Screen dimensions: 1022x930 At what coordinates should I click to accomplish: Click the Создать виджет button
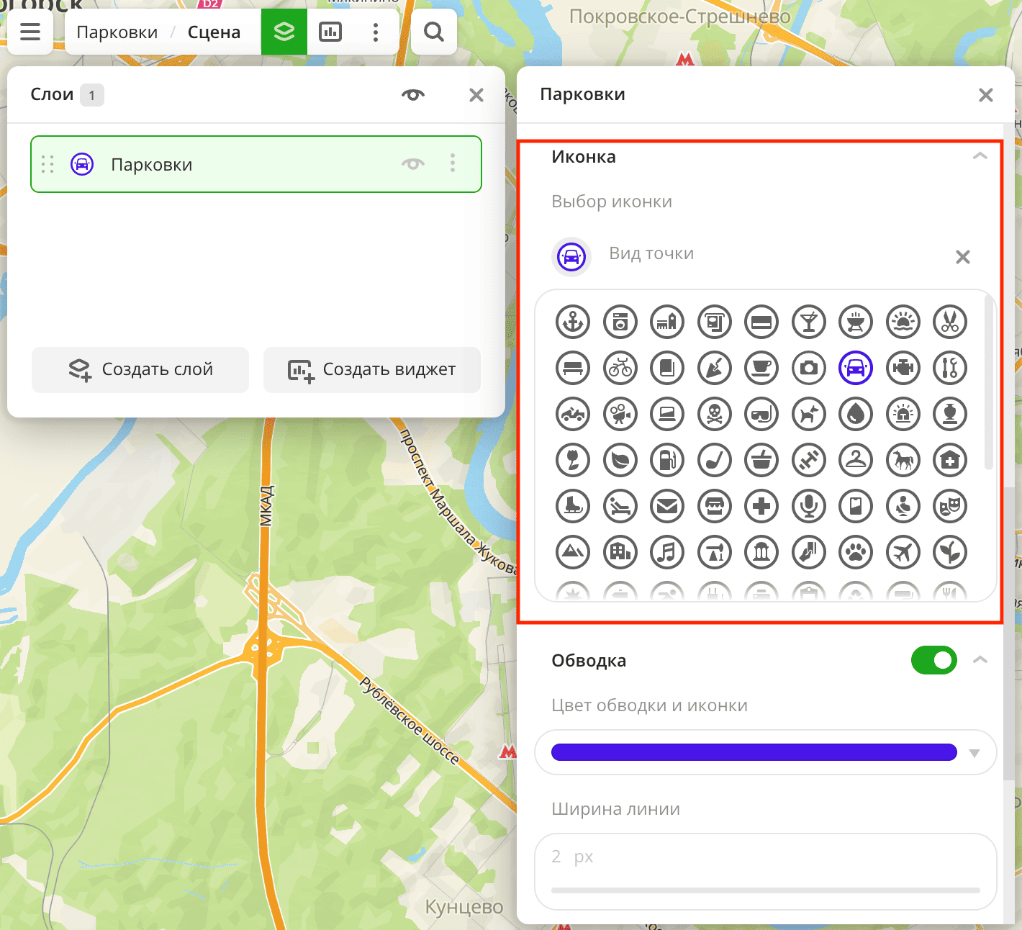coord(372,370)
